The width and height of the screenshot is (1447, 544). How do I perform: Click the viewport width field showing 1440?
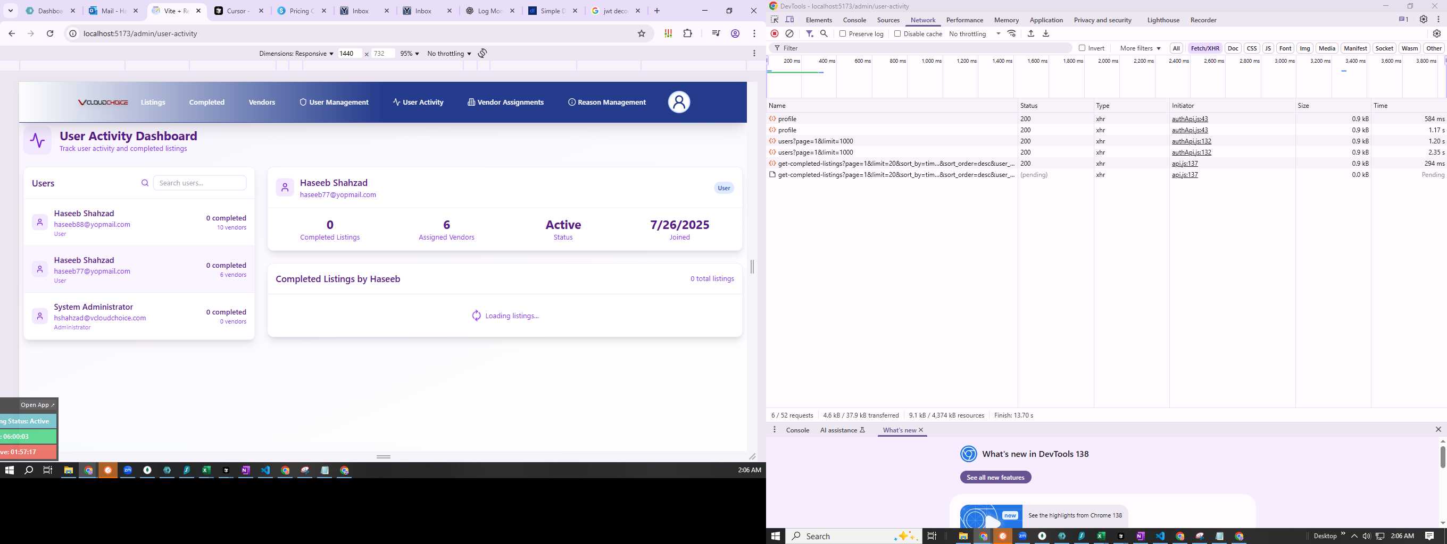click(350, 53)
